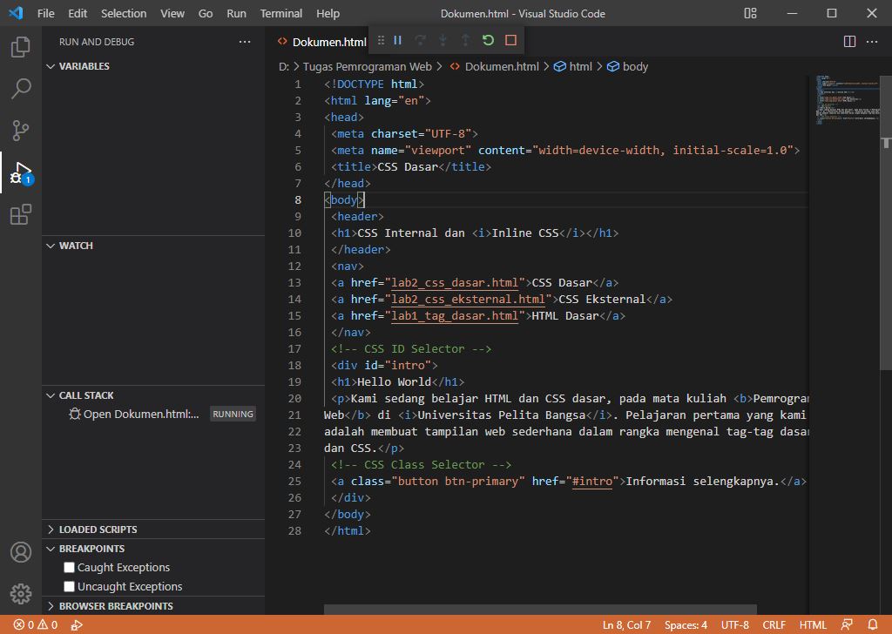Open Run and Debug views ellipsis menu

(x=245, y=42)
